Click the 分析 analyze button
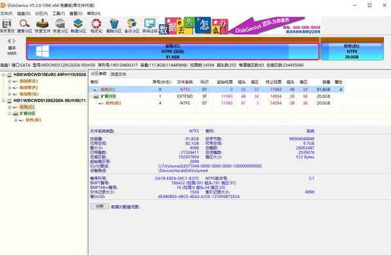This screenshot has height=255, width=391. [x=100, y=206]
